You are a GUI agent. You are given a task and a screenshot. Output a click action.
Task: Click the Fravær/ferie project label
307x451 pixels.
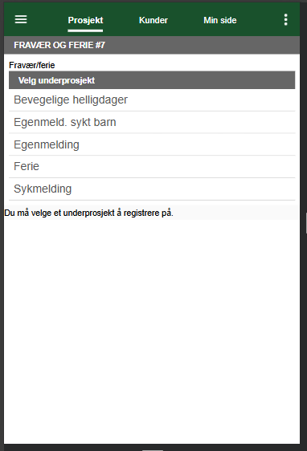[x=32, y=65]
